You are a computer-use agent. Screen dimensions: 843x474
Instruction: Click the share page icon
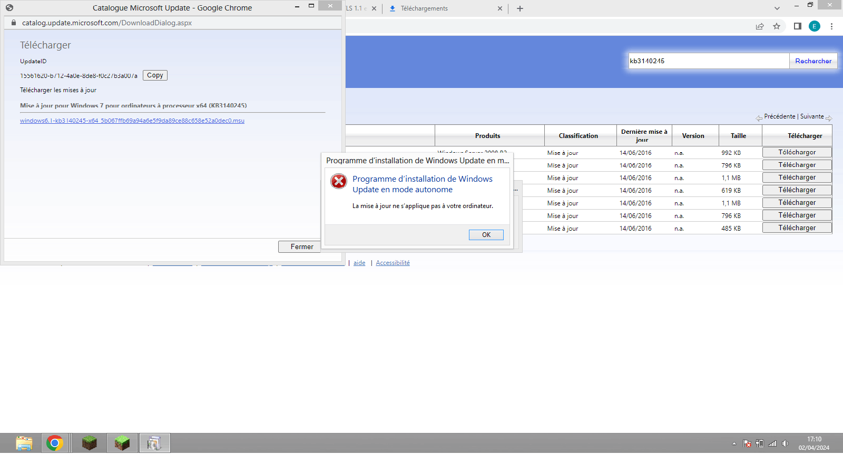[760, 26]
